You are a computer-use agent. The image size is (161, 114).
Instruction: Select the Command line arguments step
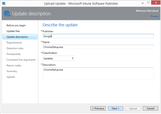[x=21, y=60]
